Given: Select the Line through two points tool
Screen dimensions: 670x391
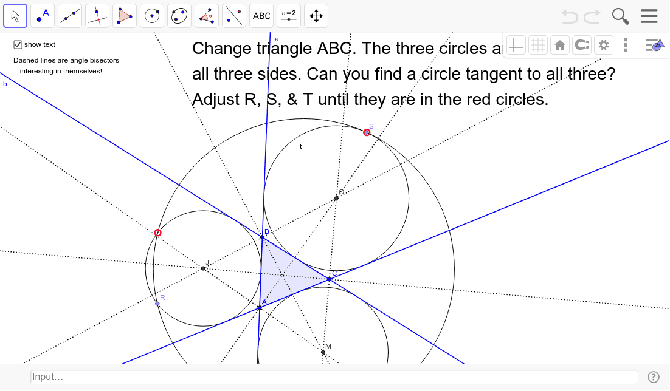Looking at the screenshot, I should pos(70,16).
